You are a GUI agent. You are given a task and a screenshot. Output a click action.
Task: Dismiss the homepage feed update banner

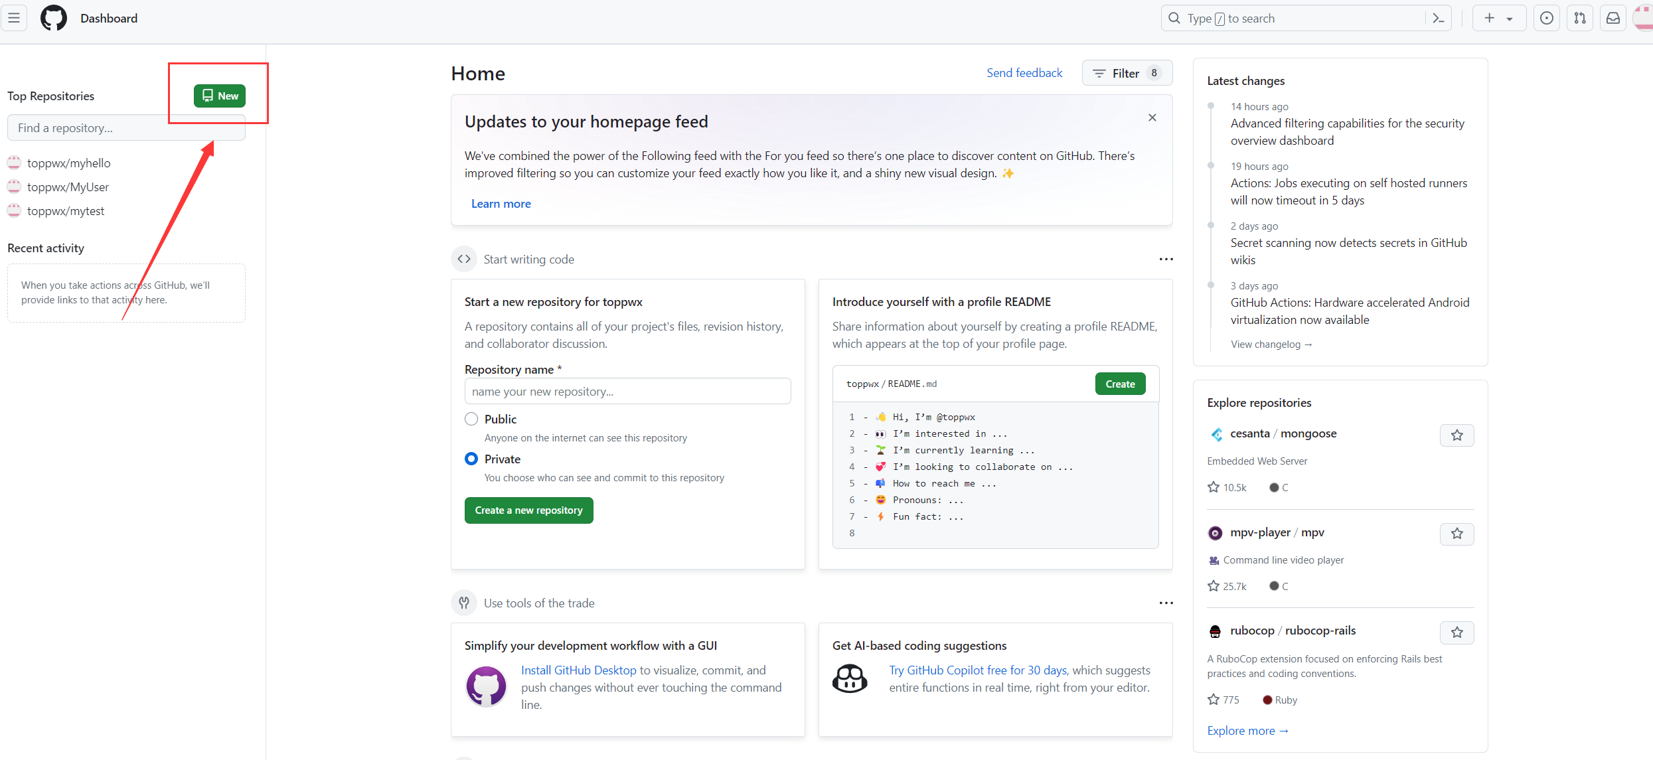point(1152,117)
